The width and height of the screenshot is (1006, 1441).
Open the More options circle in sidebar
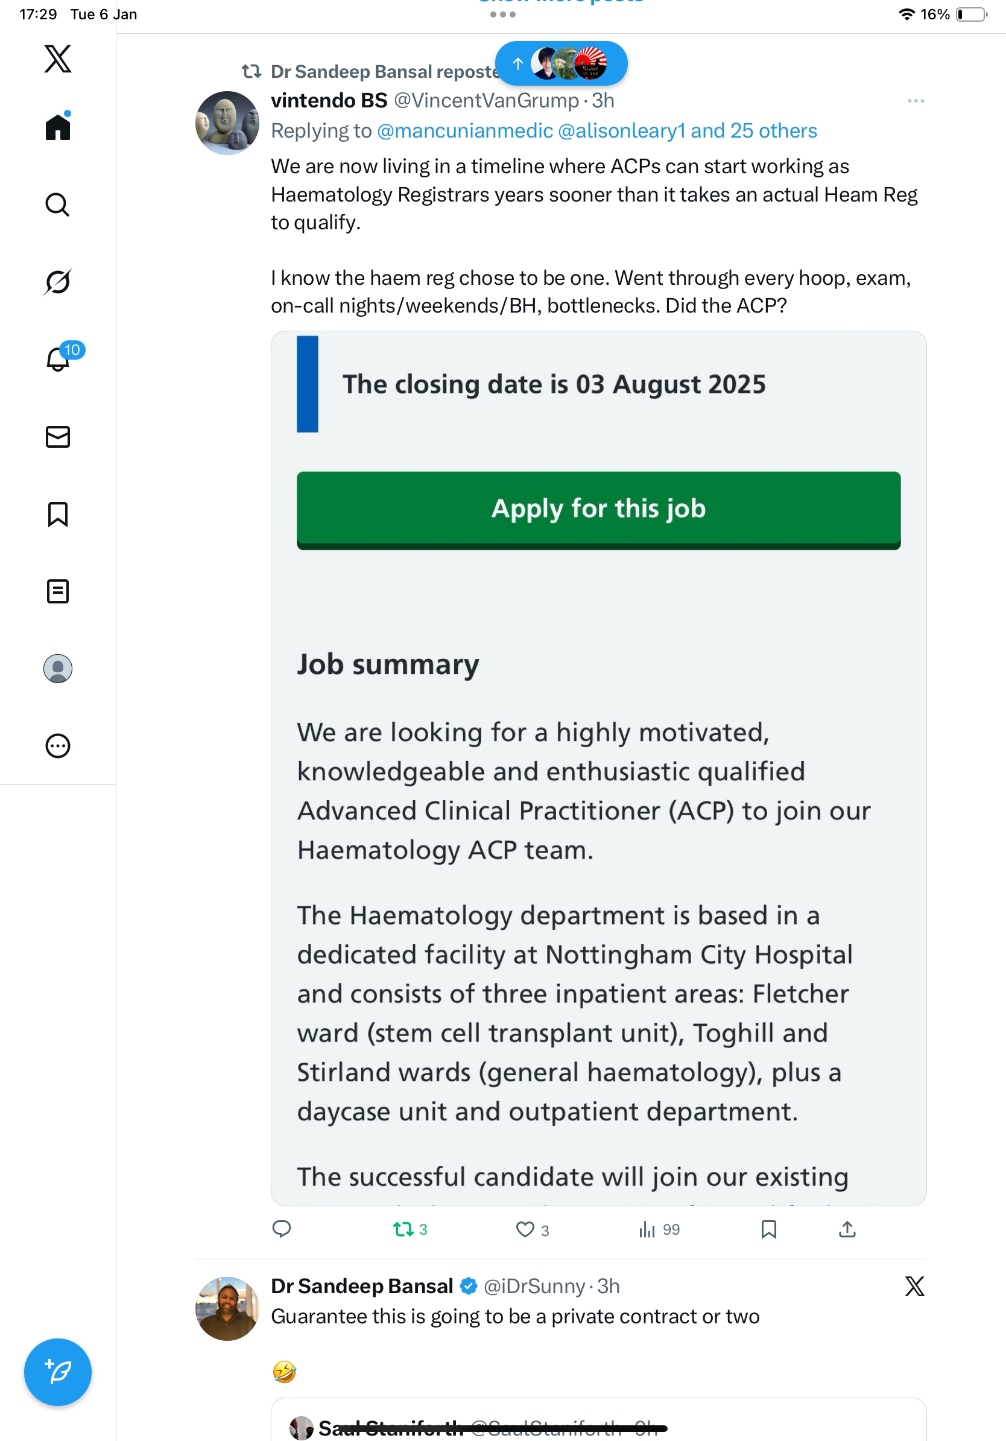point(58,746)
